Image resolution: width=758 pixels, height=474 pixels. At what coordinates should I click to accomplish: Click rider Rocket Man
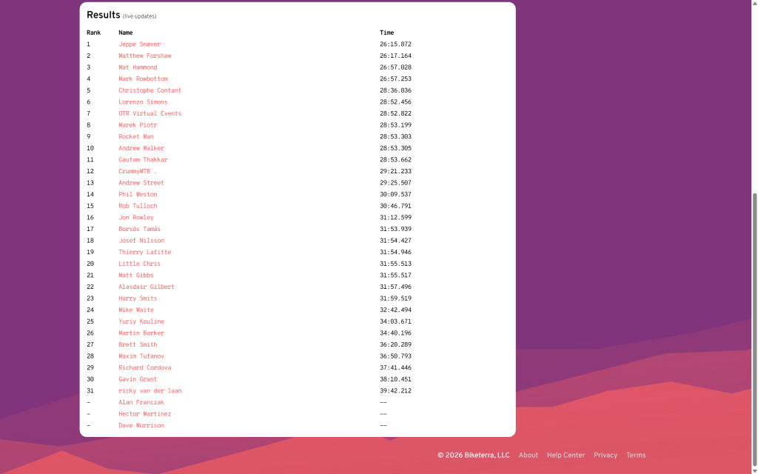136,137
